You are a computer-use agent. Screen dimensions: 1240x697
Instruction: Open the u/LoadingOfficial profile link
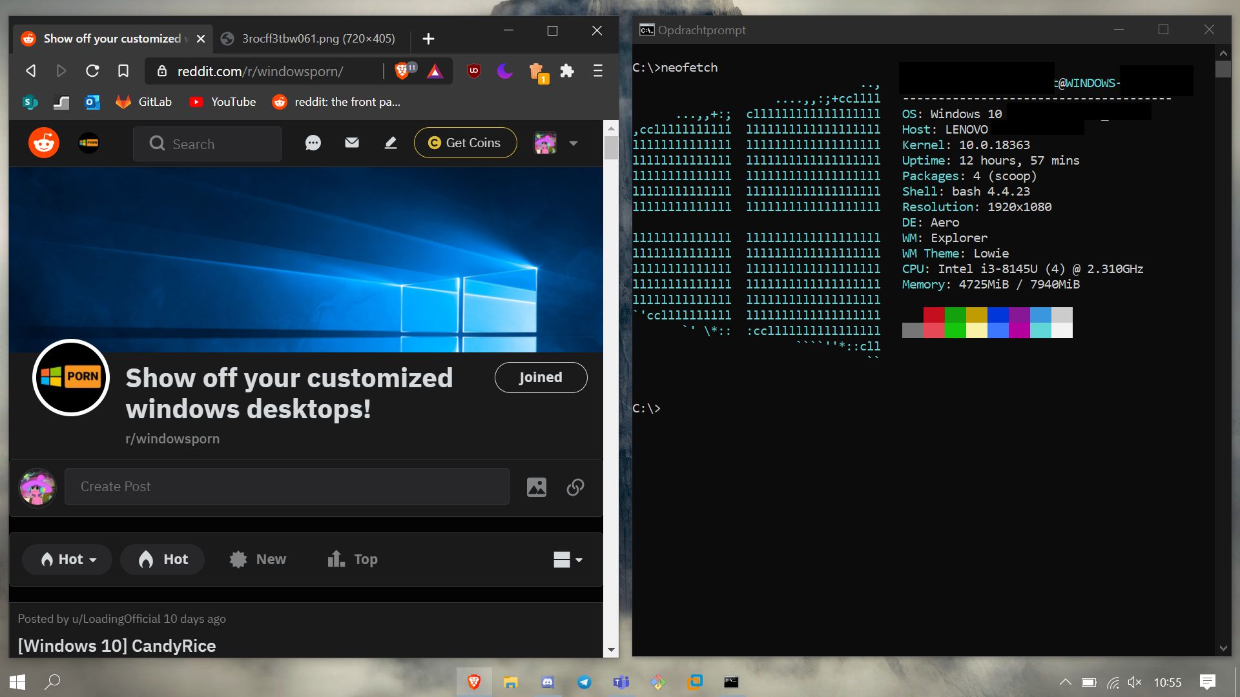(114, 618)
